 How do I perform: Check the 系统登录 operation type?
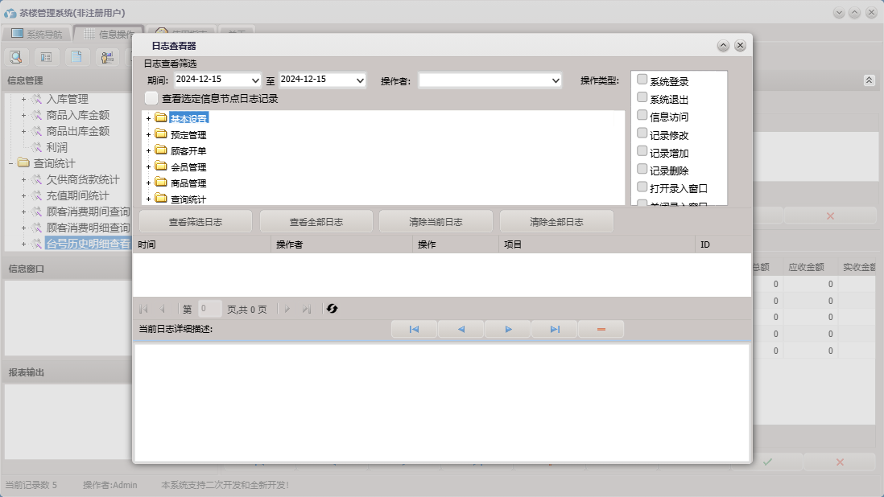pos(642,80)
